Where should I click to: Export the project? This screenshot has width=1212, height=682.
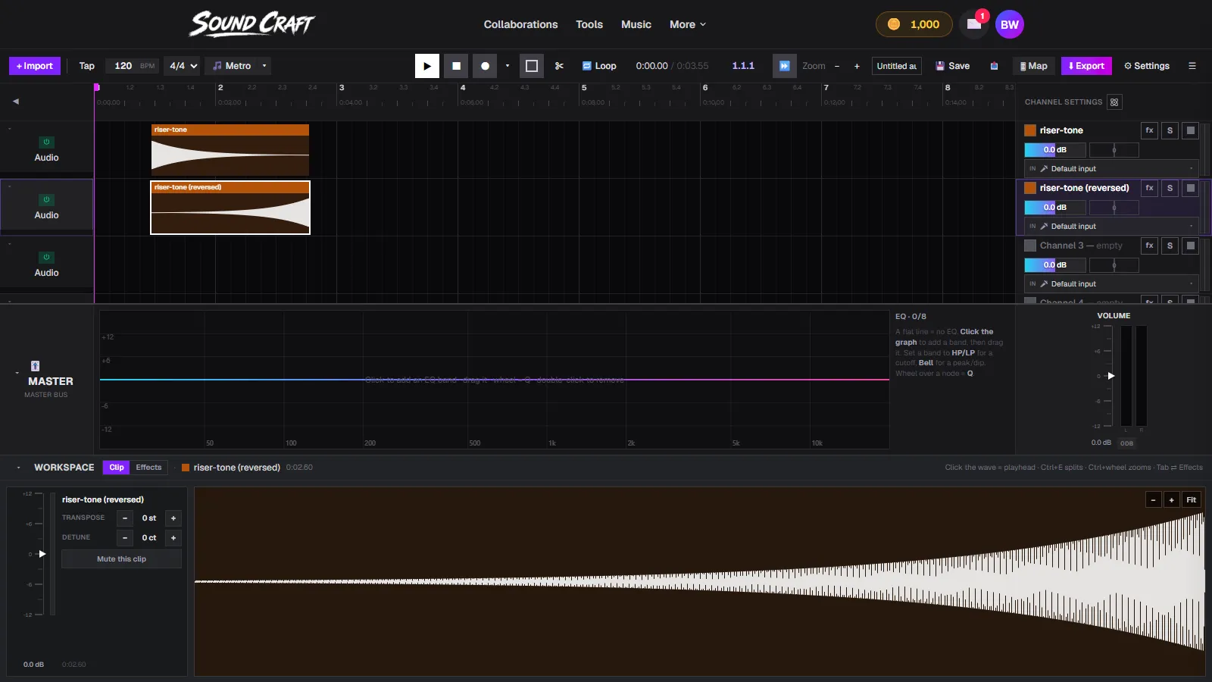pos(1086,66)
